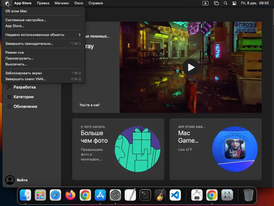Choose Завершить сеанс VM4…

tap(43, 79)
